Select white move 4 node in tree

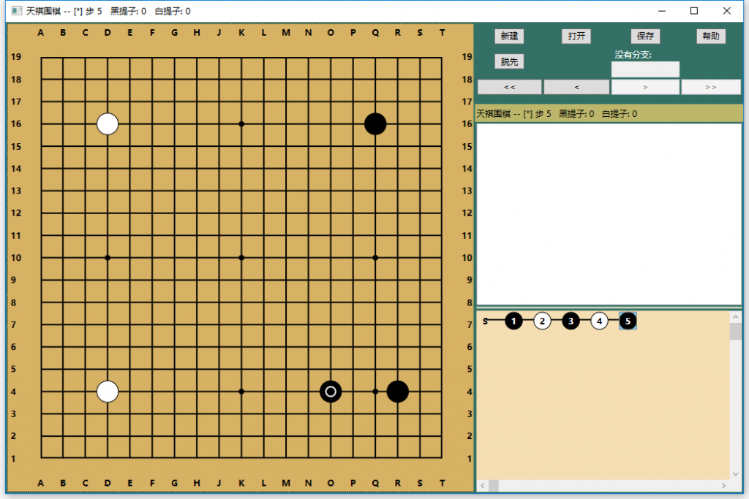[x=599, y=321]
